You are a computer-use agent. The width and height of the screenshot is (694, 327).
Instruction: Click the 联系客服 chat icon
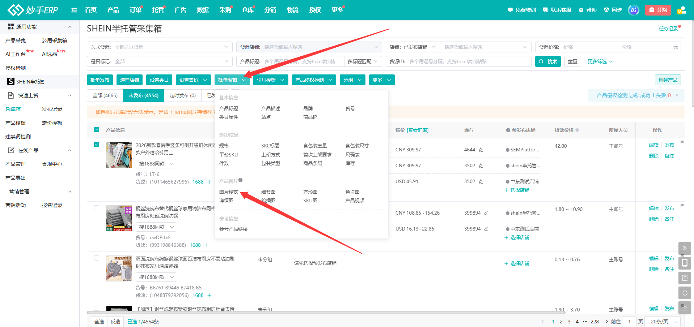coord(546,10)
